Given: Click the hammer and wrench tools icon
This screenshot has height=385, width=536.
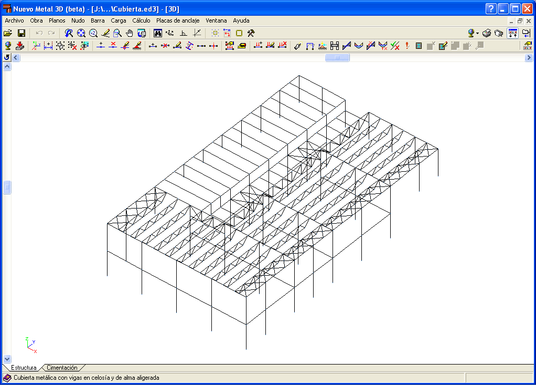Looking at the screenshot, I should (251, 33).
